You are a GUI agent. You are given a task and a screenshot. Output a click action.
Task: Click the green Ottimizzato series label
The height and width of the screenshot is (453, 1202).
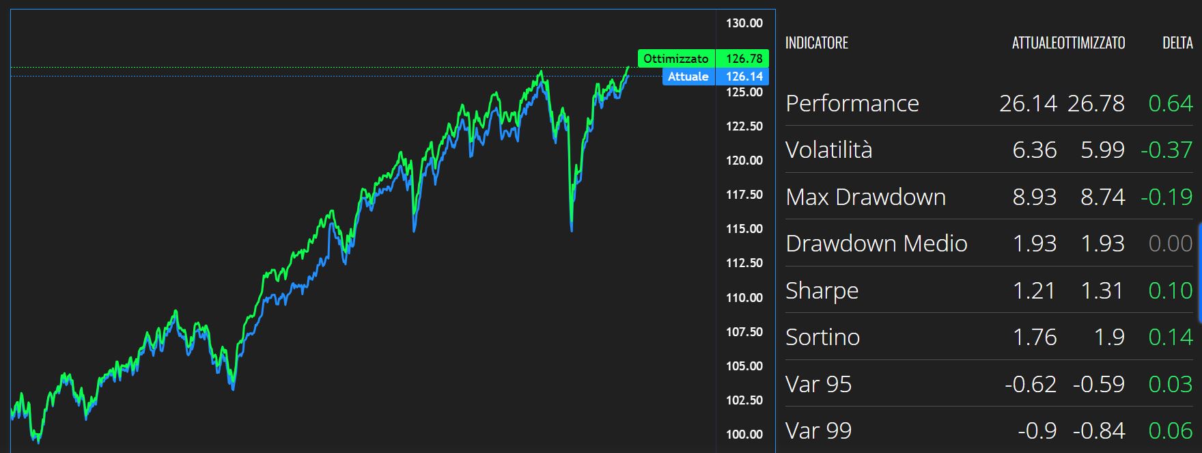tap(675, 59)
